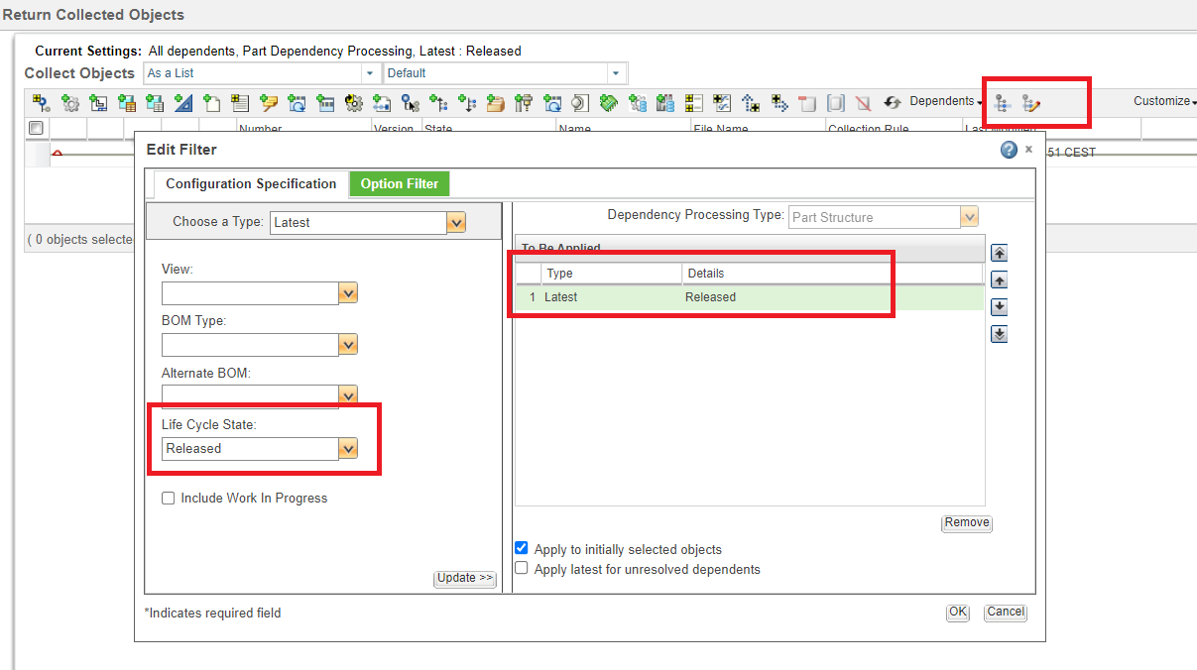Check the Include Work In Progress option
The width and height of the screenshot is (1197, 670).
(x=168, y=498)
